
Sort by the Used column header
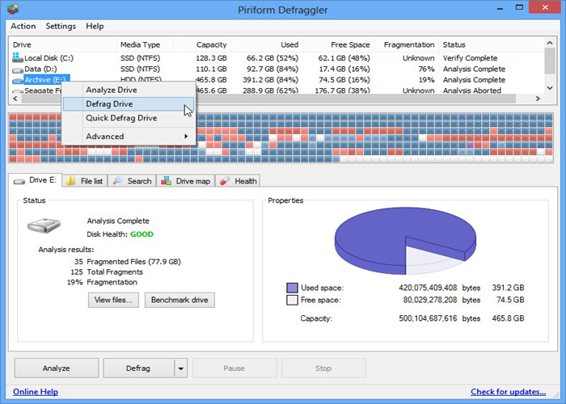[x=267, y=44]
